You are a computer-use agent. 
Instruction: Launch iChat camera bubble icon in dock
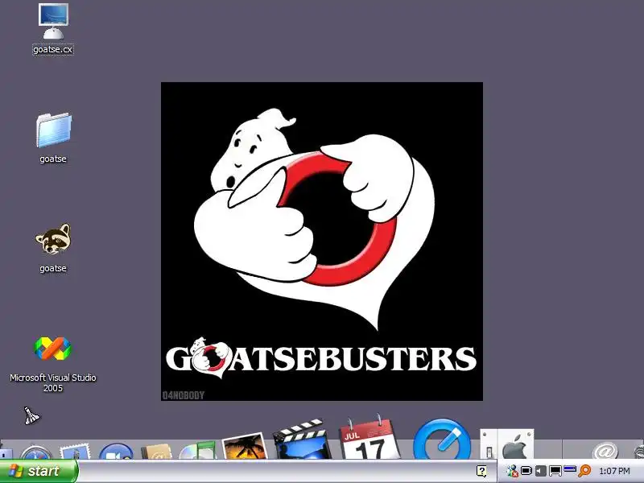[x=116, y=451]
